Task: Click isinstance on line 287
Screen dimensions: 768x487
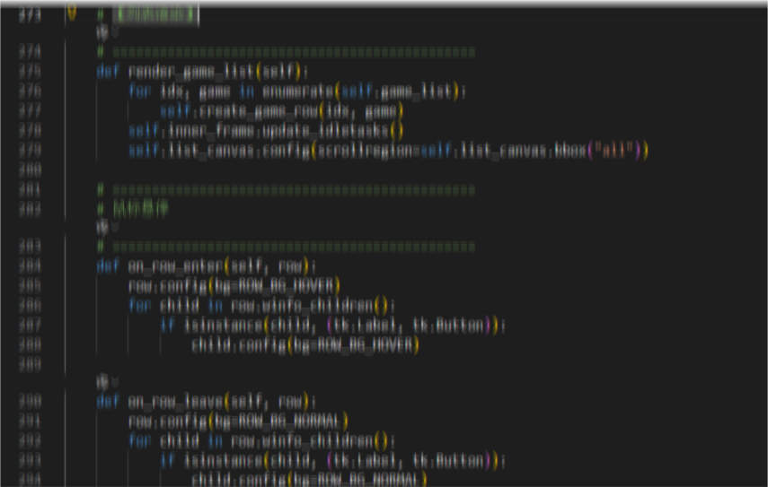Action: [x=217, y=324]
